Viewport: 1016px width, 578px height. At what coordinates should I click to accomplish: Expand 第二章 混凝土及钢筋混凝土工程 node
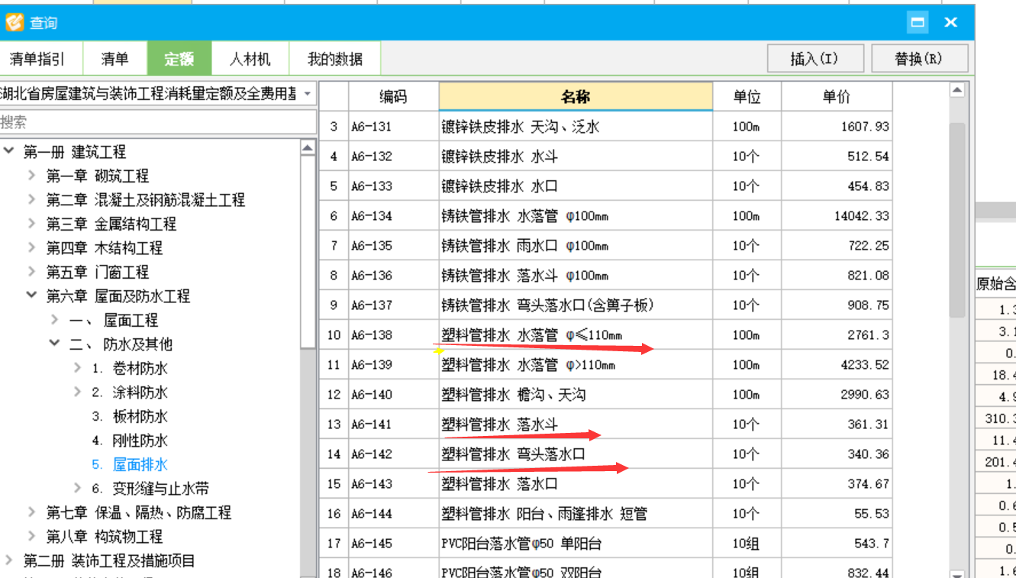(31, 200)
